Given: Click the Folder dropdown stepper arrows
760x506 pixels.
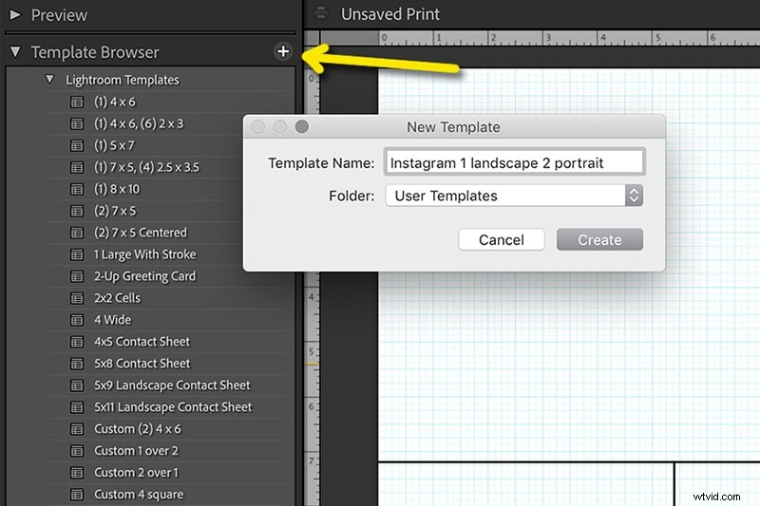Looking at the screenshot, I should (634, 196).
